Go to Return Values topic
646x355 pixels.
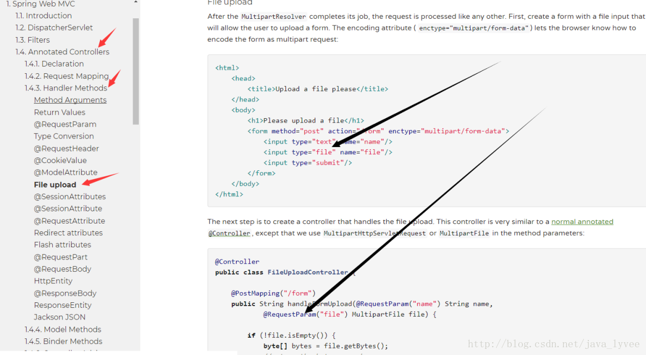click(59, 113)
